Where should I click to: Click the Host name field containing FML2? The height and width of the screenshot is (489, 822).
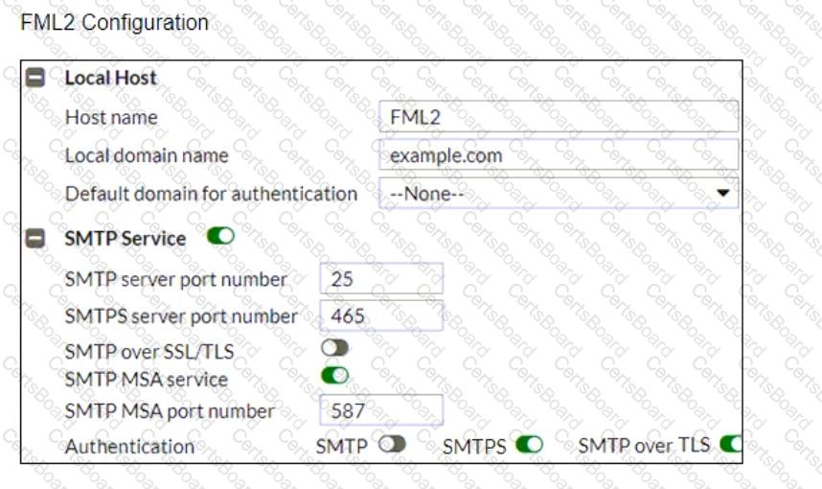click(x=559, y=116)
